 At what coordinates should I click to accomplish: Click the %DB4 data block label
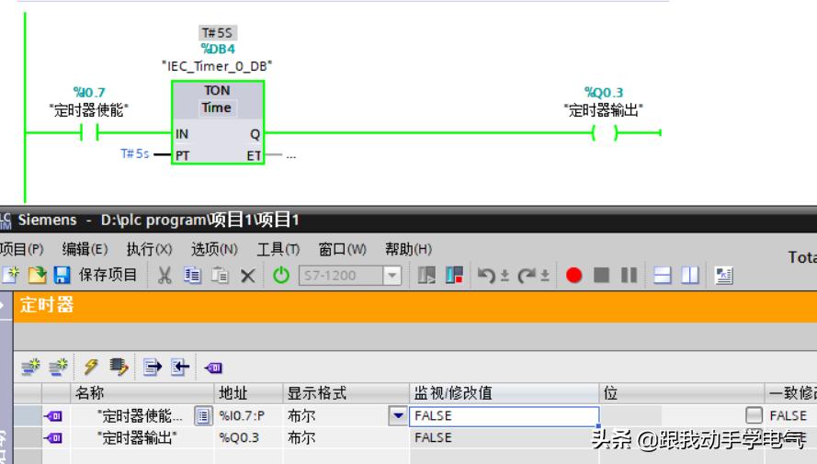pos(218,49)
